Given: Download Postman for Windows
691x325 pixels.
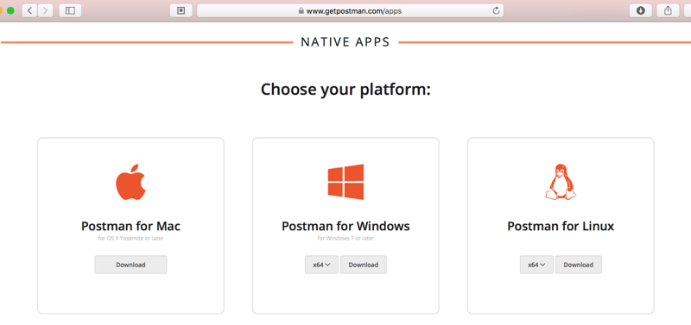Looking at the screenshot, I should tap(364, 265).
